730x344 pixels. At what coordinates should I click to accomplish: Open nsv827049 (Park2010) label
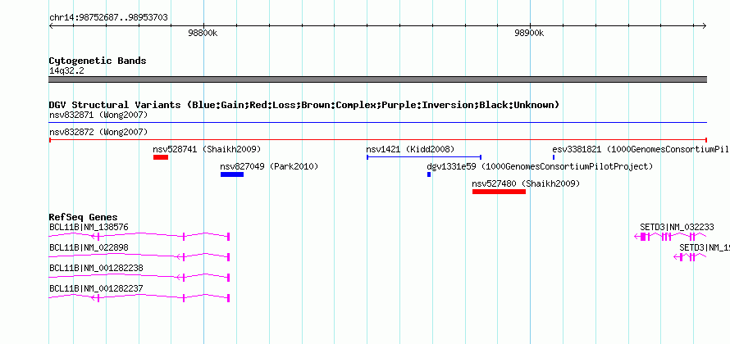(x=269, y=166)
